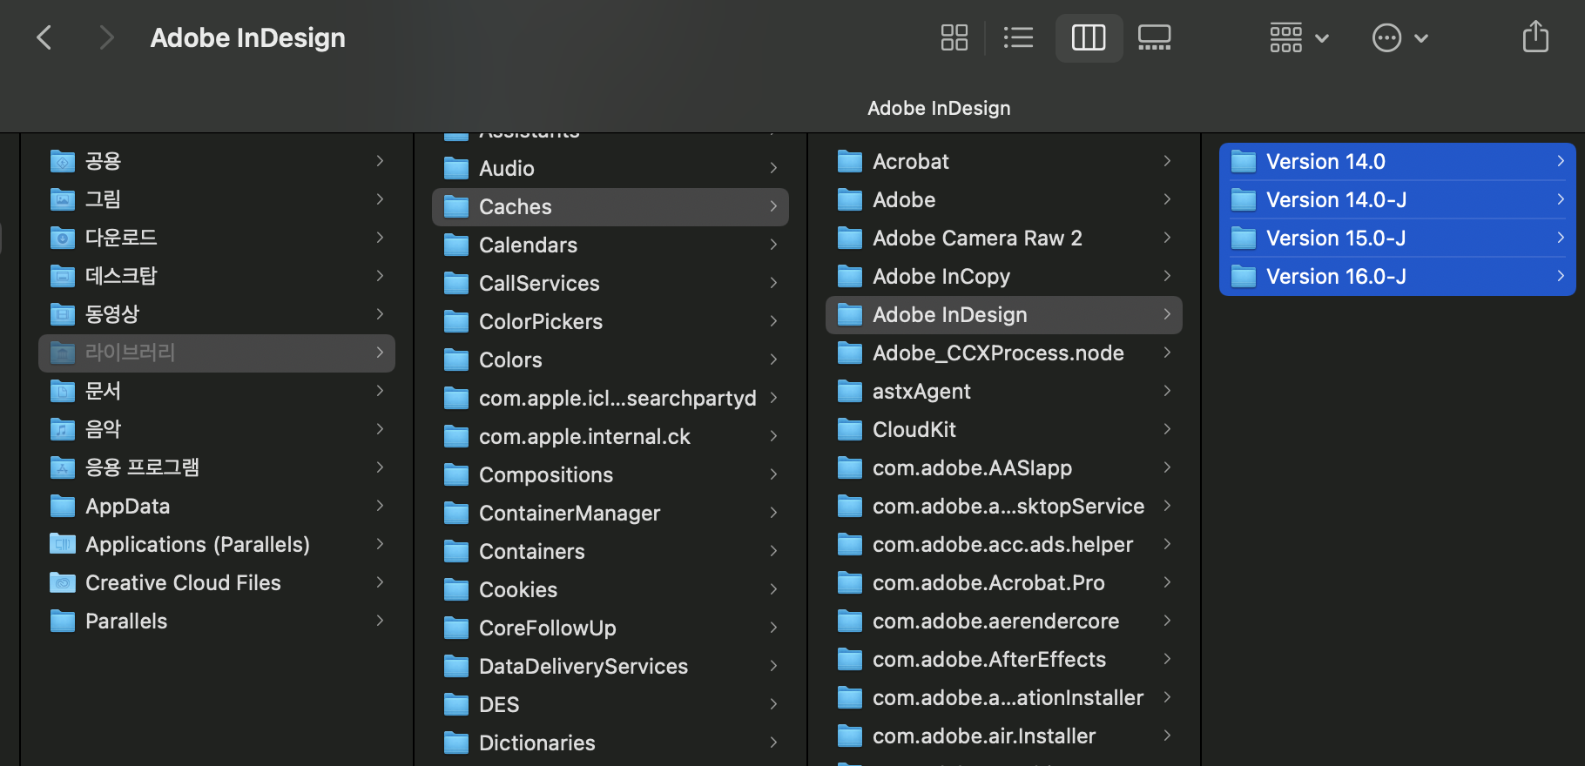Select the Colors folder name

(x=510, y=359)
